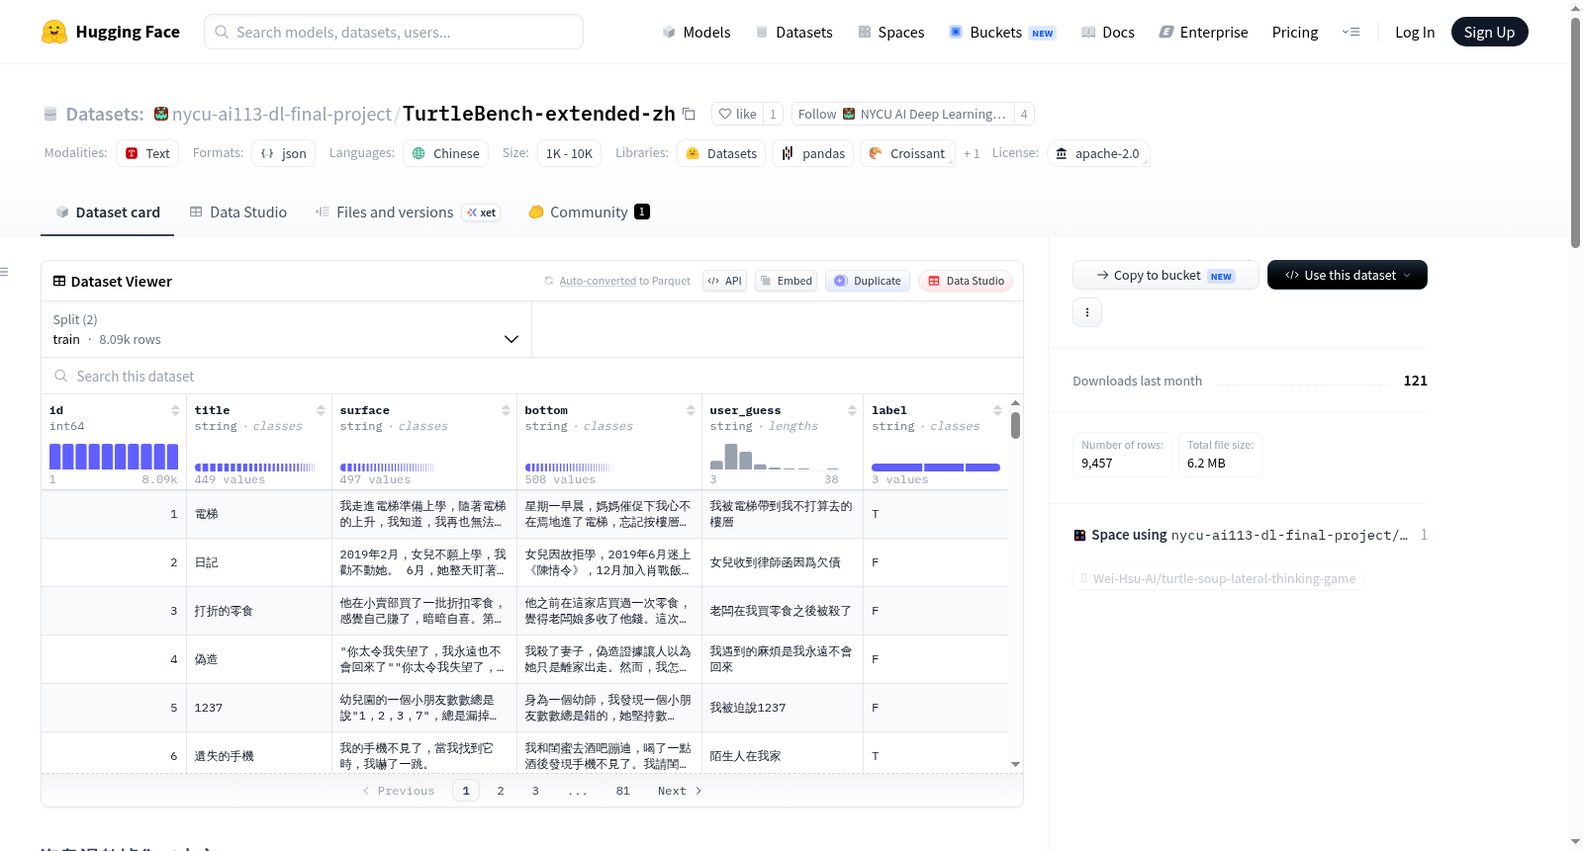Click the pandas library tag

pyautogui.click(x=813, y=153)
